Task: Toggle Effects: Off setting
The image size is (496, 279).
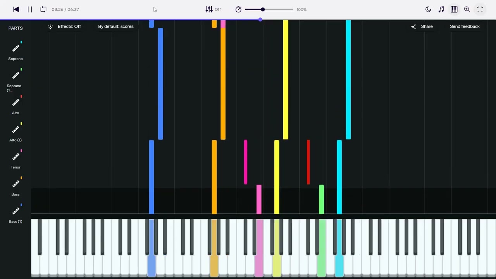Action: [69, 26]
